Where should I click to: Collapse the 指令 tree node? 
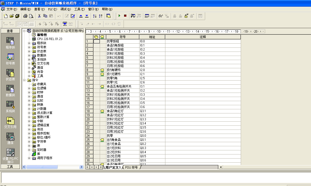(24, 80)
